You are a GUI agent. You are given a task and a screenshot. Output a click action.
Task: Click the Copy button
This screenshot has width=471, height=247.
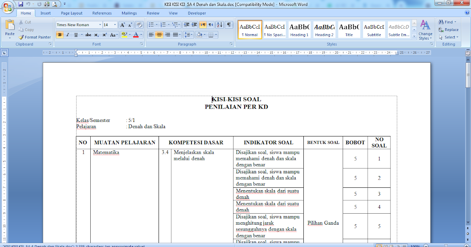point(26,30)
